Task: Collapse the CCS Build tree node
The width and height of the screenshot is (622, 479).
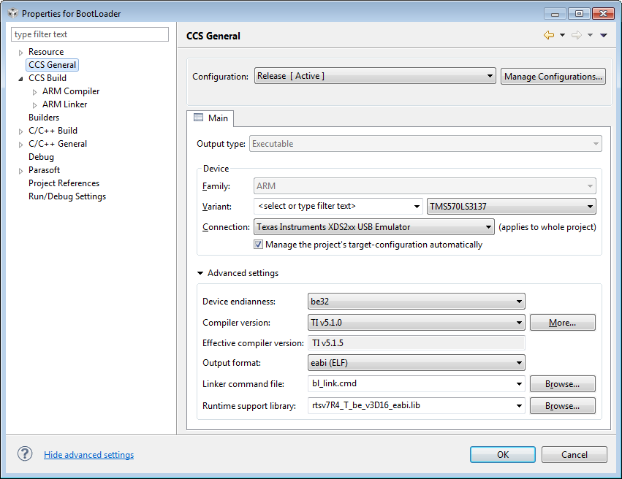Action: click(21, 78)
